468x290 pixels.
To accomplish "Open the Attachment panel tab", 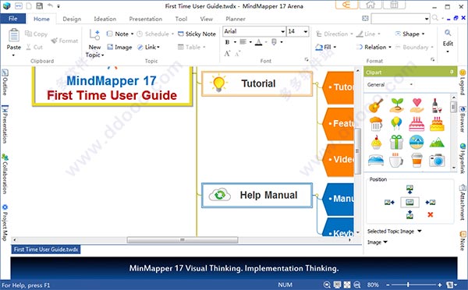I will click(x=463, y=203).
